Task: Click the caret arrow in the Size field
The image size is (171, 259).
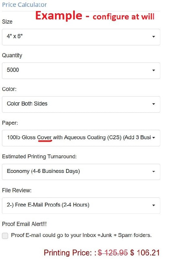Action: pos(154,37)
